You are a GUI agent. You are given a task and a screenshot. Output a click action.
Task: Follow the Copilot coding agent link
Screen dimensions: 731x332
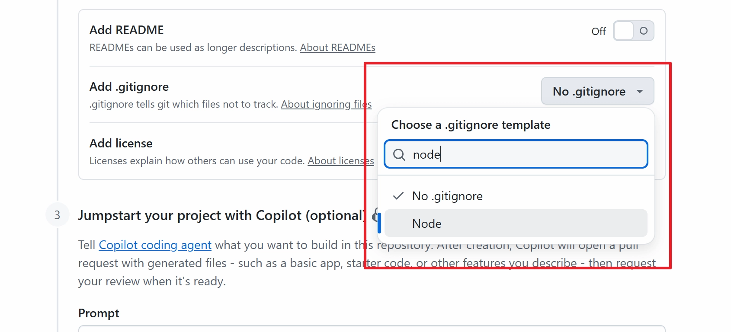[x=155, y=245]
